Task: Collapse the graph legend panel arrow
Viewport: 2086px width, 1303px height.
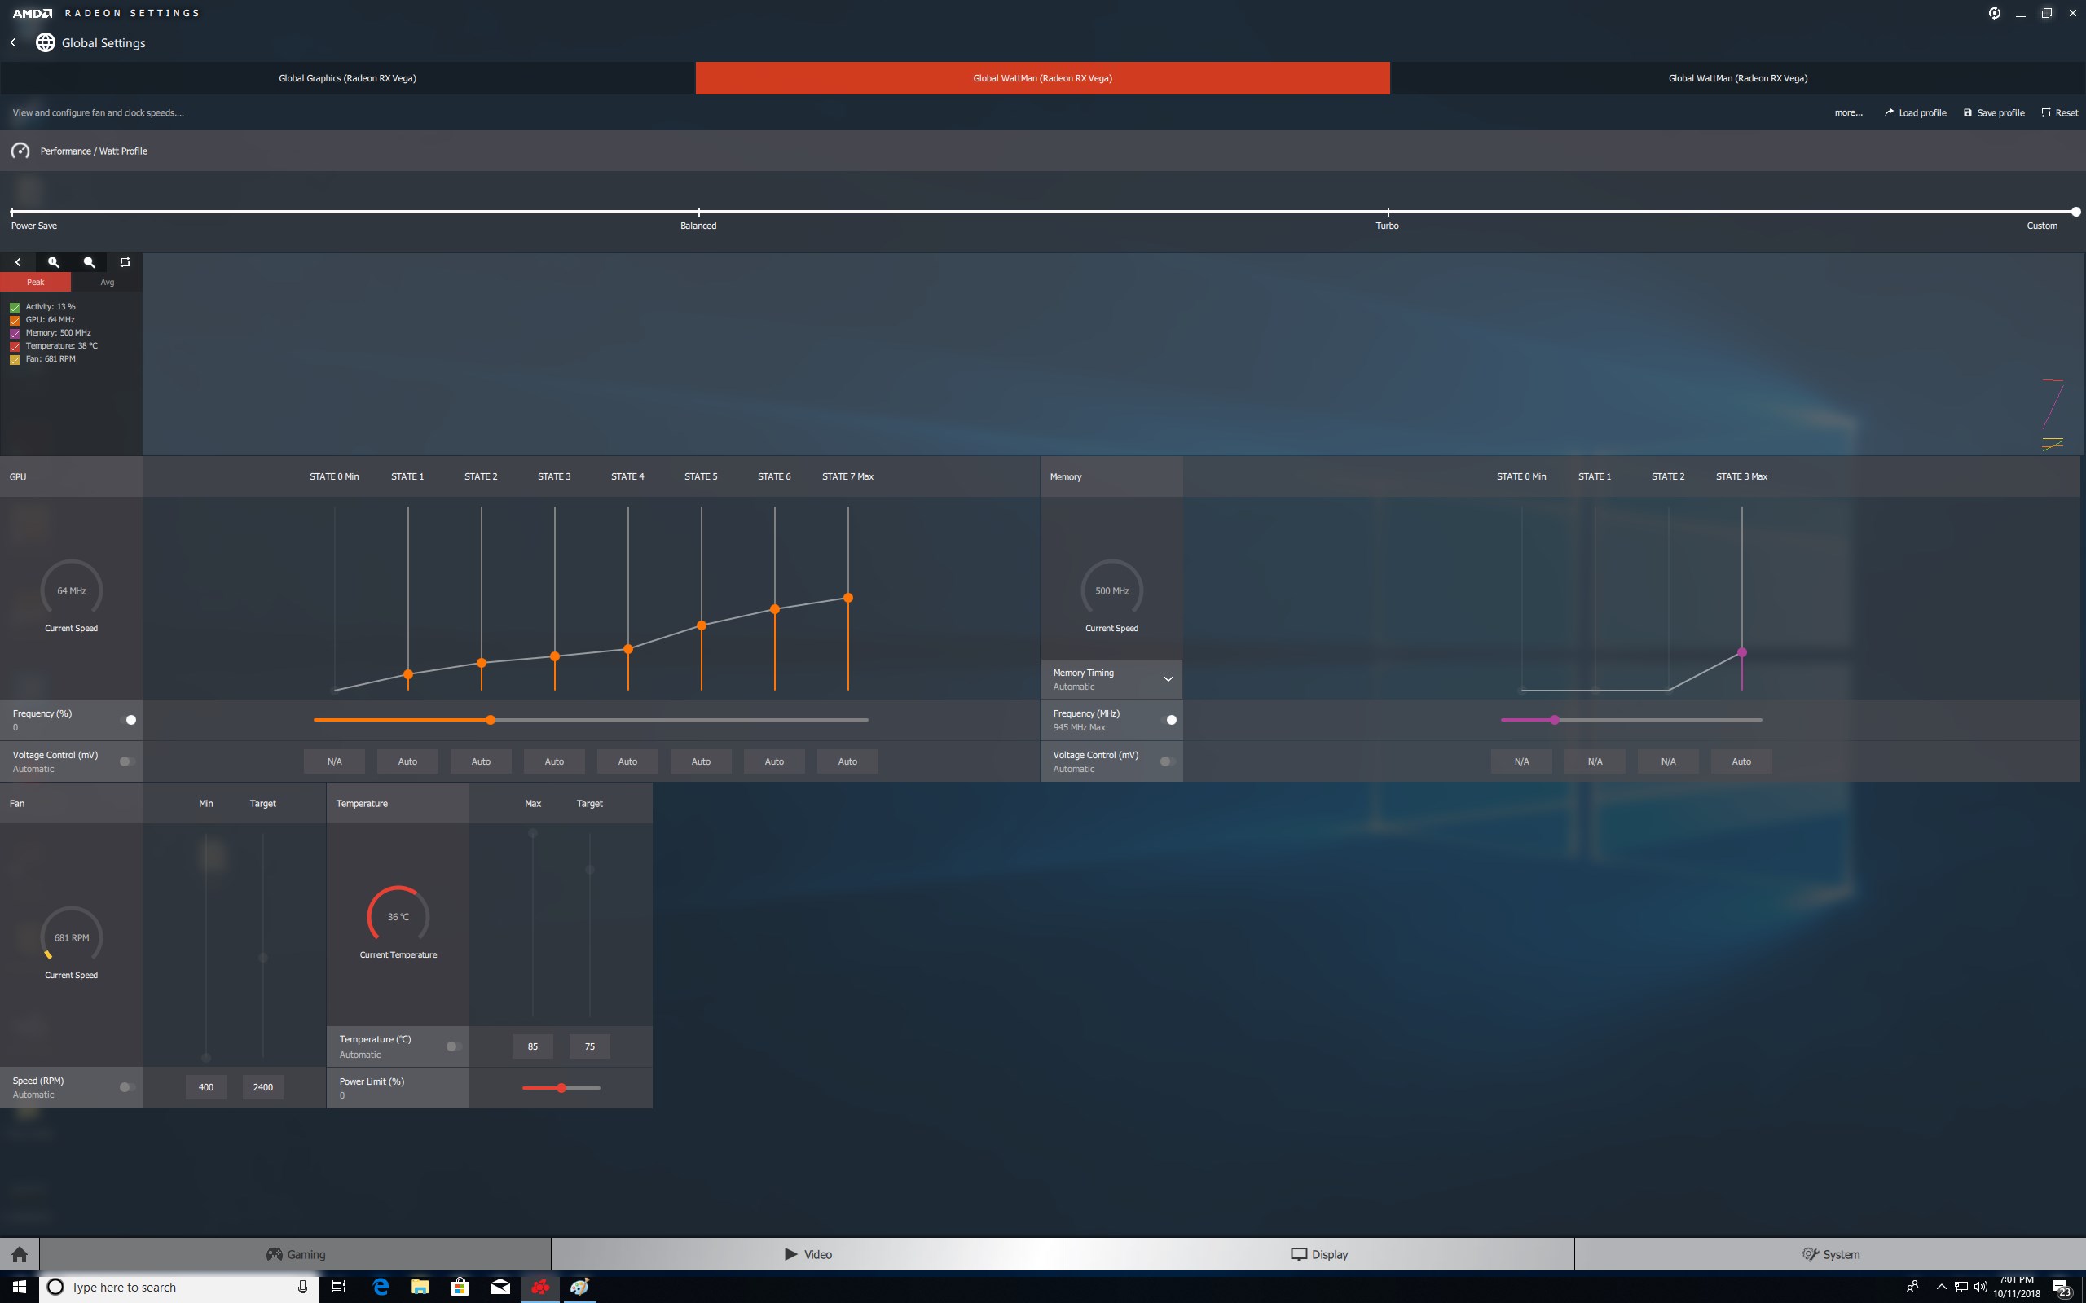Action: (x=18, y=262)
